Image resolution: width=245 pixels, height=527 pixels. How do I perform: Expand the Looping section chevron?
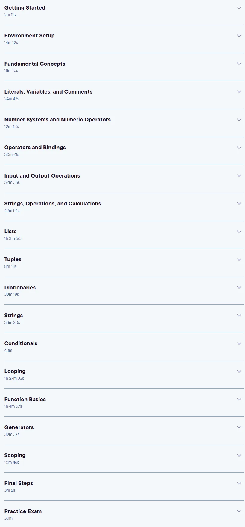click(239, 371)
